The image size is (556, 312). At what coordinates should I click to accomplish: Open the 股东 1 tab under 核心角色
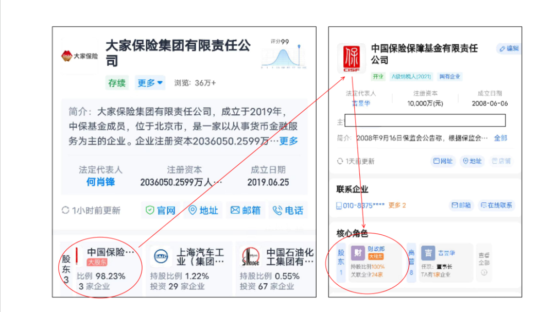[x=341, y=263]
